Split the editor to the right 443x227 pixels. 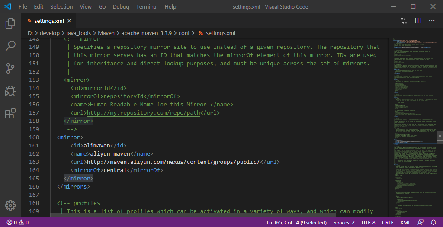tap(418, 21)
